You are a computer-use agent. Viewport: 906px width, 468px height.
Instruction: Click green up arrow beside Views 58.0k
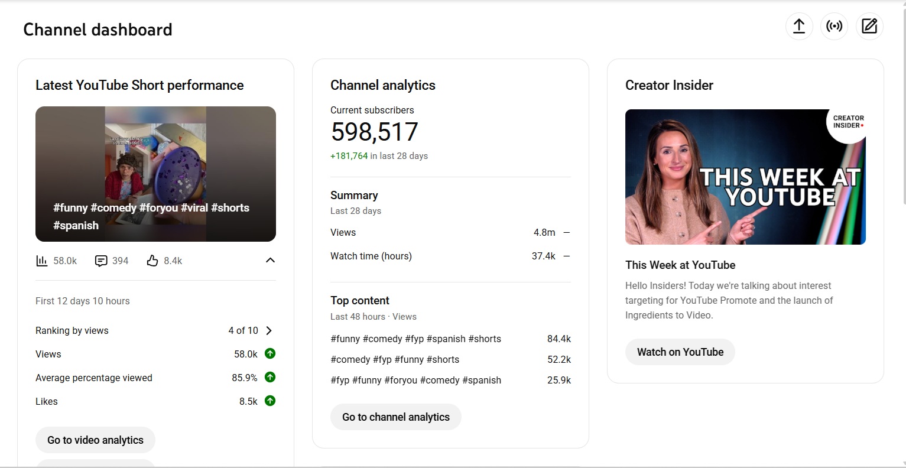point(270,354)
